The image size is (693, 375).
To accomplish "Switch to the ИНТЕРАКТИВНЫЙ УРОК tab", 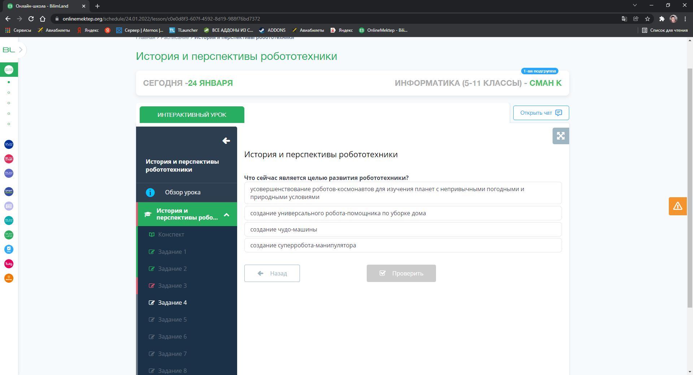I will (192, 115).
